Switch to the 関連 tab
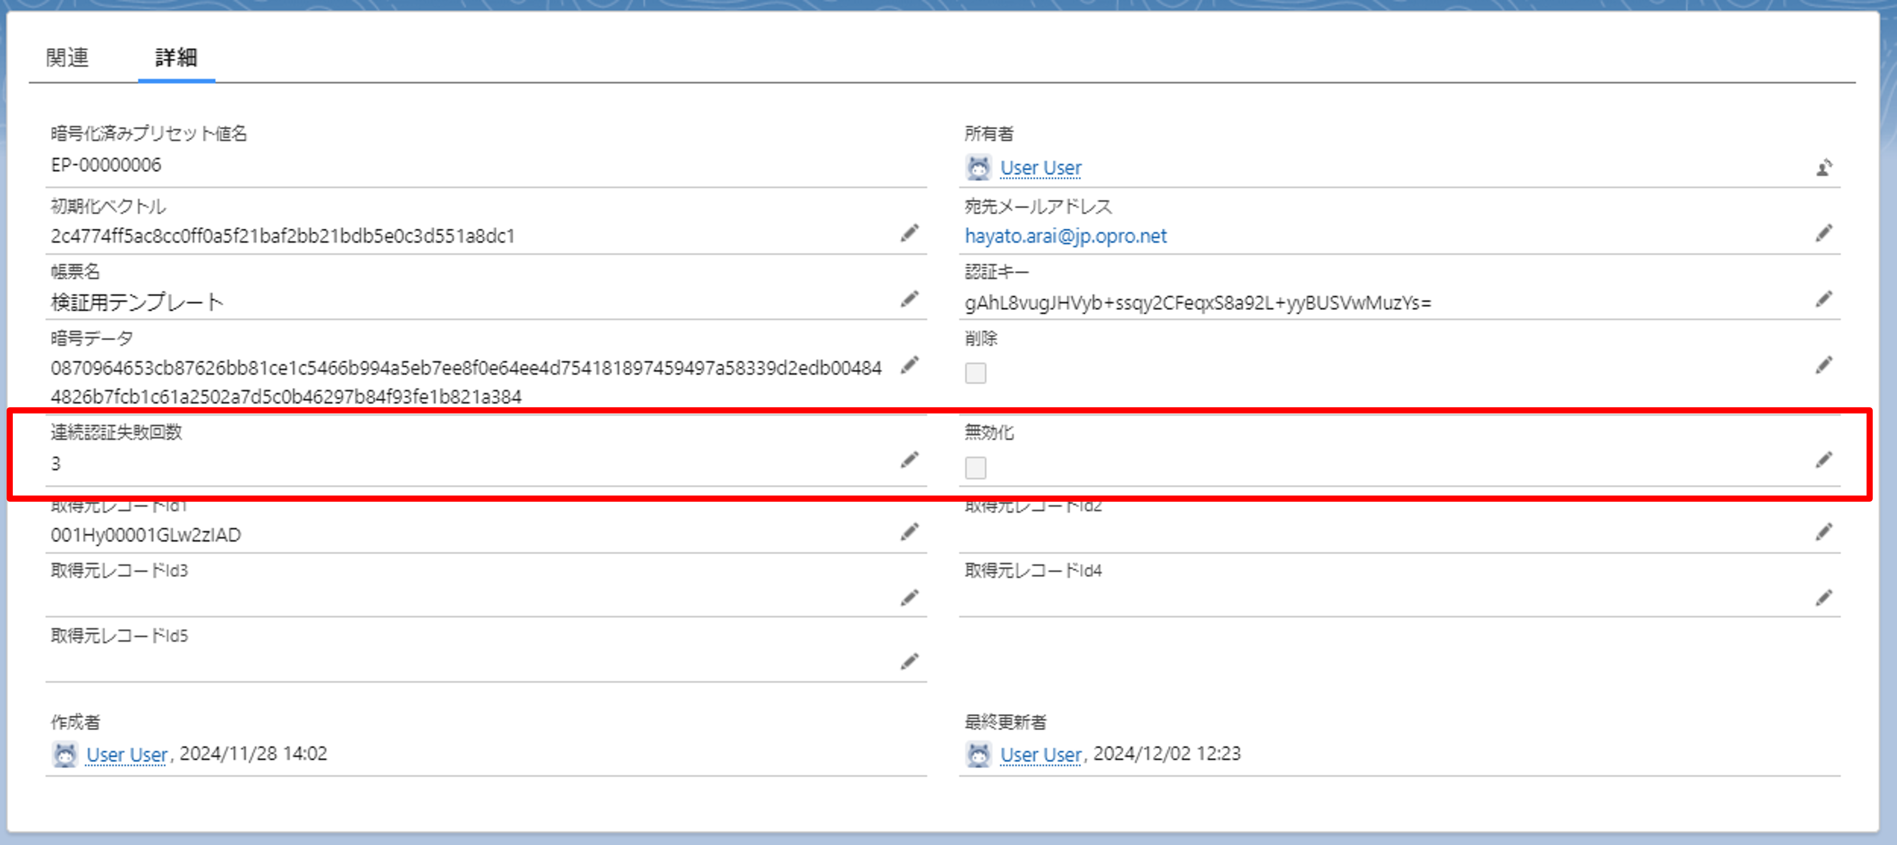1897x845 pixels. [x=67, y=57]
